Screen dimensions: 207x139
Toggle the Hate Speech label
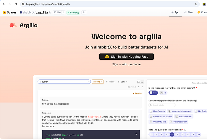(157, 111)
